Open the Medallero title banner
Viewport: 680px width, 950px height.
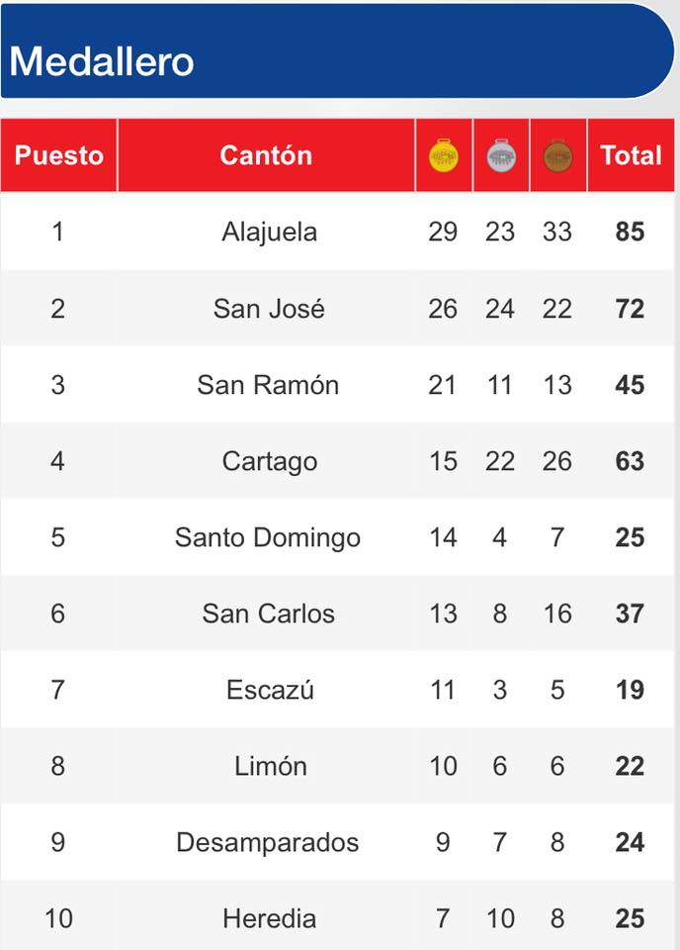point(337,50)
